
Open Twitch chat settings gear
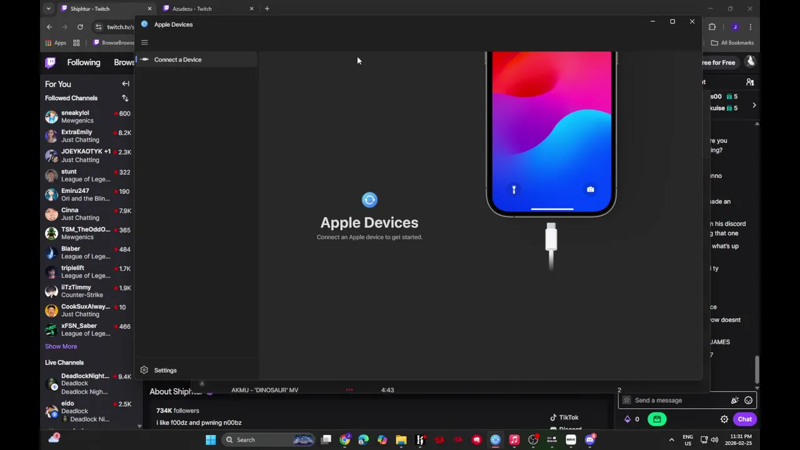coord(724,419)
